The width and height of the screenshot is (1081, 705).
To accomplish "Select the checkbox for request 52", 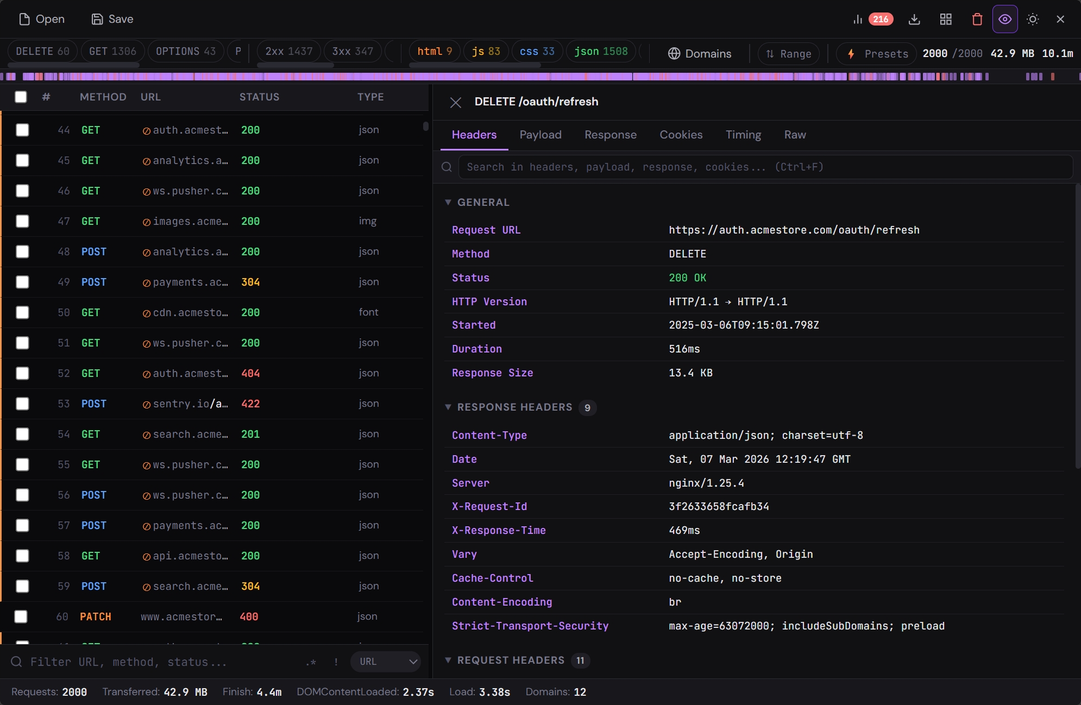I will [22, 373].
